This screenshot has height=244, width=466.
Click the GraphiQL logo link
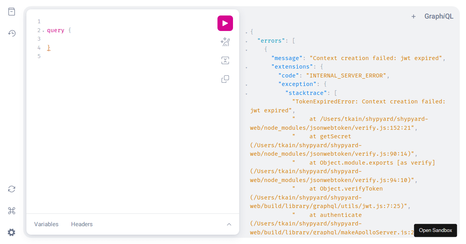(439, 16)
